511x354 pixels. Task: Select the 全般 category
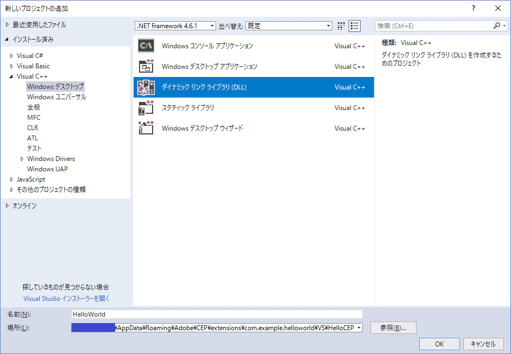pyautogui.click(x=34, y=107)
